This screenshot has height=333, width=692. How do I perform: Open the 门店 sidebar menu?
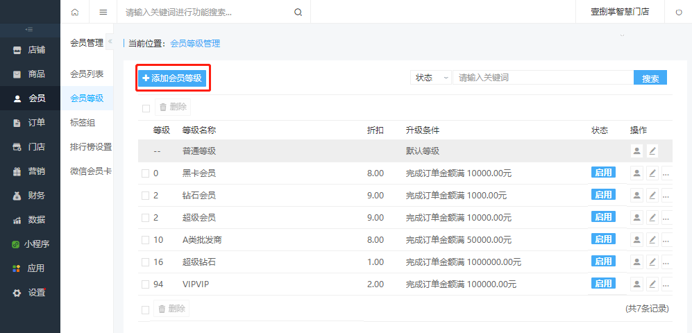point(30,147)
